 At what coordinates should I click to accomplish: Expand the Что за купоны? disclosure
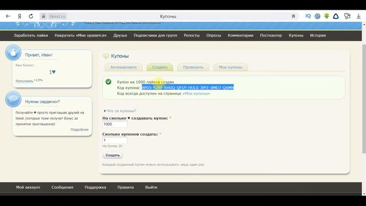121,110
